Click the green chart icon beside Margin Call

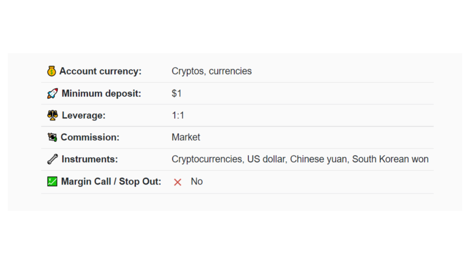tap(52, 181)
